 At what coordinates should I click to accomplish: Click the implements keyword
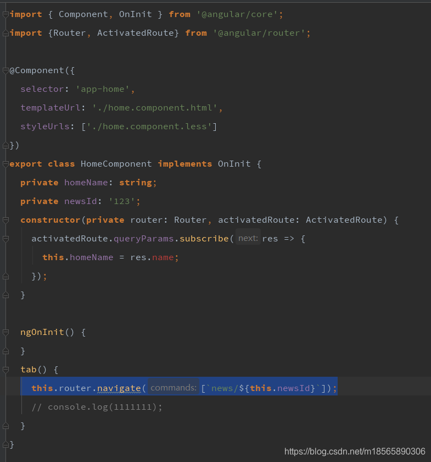pyautogui.click(x=185, y=164)
